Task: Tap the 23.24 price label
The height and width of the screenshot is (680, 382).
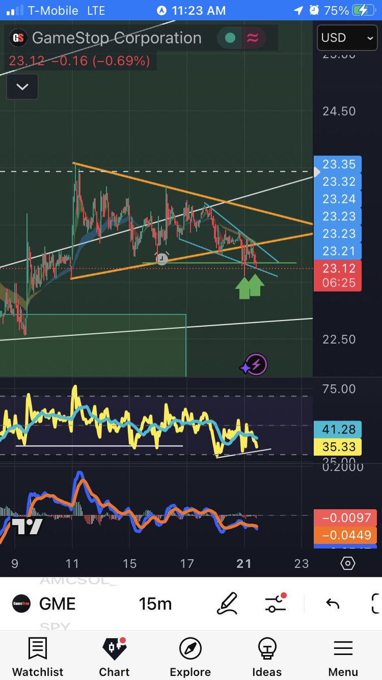Action: click(338, 199)
